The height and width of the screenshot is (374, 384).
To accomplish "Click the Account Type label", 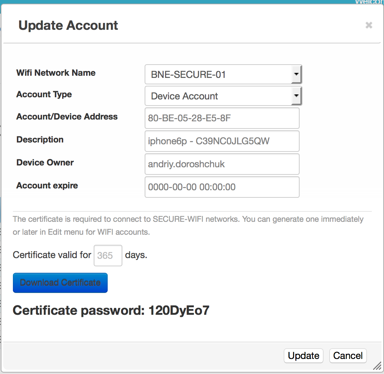I will (x=44, y=94).
